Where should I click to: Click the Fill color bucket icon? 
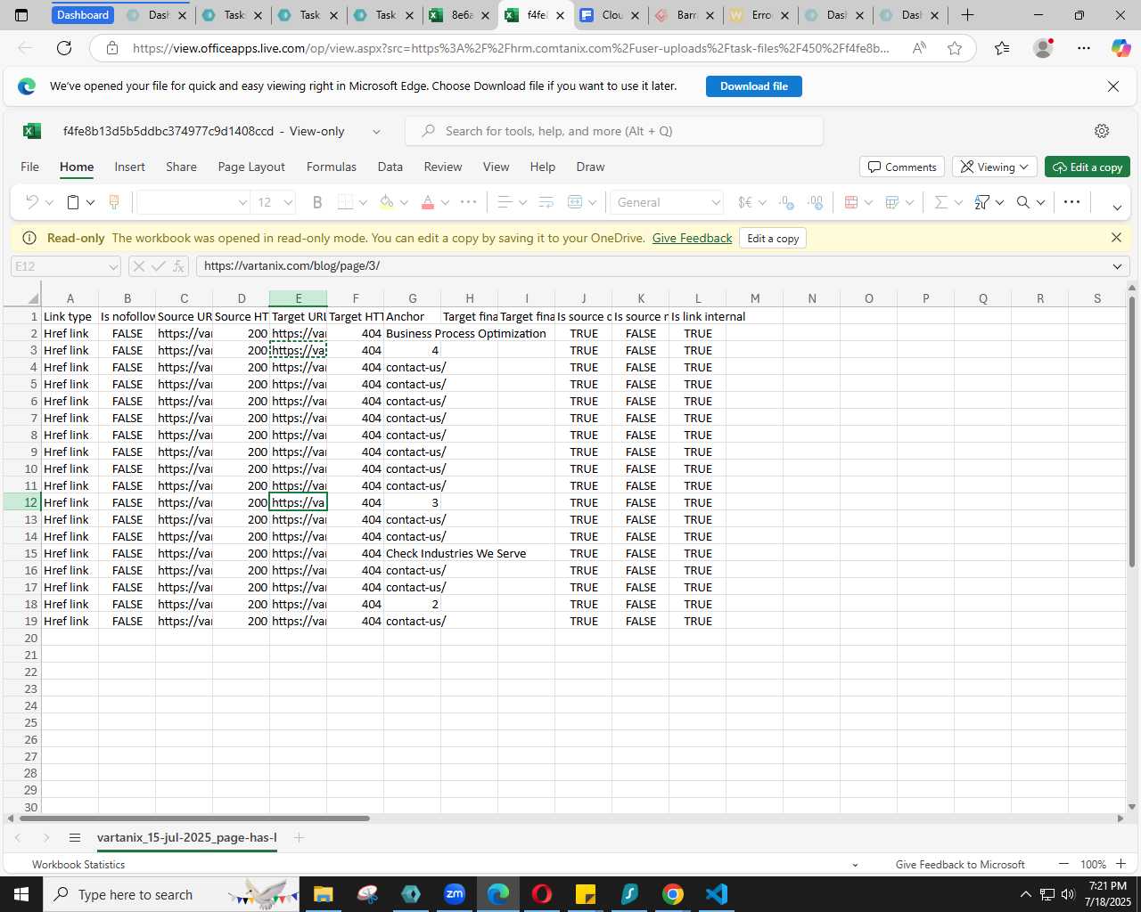click(387, 202)
